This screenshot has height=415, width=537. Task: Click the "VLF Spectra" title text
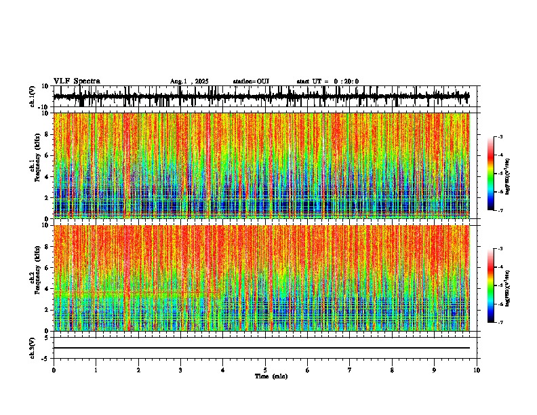pos(77,81)
